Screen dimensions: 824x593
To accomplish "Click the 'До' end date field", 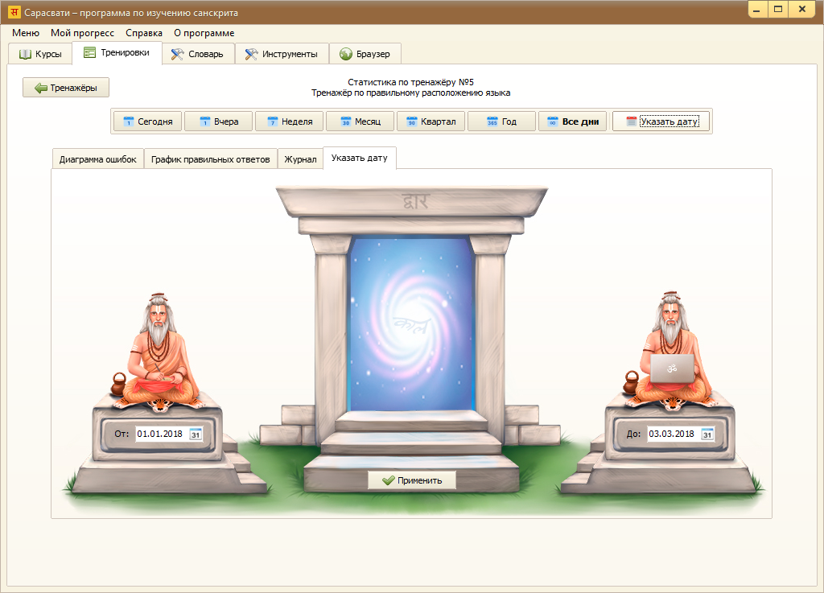I will [x=672, y=434].
